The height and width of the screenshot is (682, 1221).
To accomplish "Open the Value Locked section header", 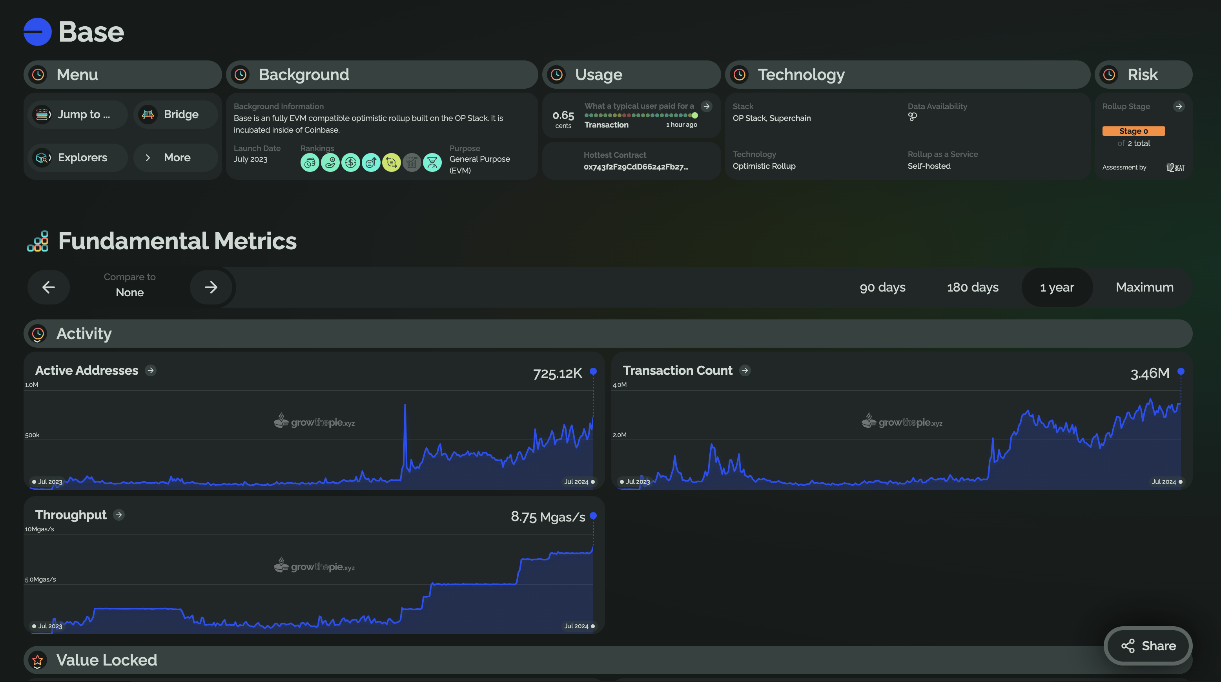I will [x=608, y=660].
